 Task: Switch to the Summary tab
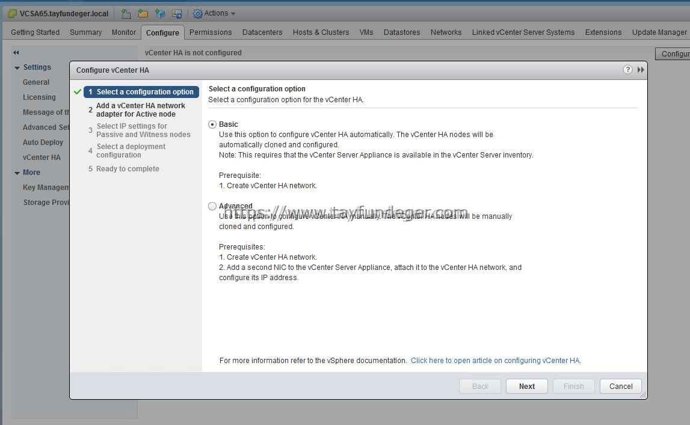pyautogui.click(x=86, y=32)
